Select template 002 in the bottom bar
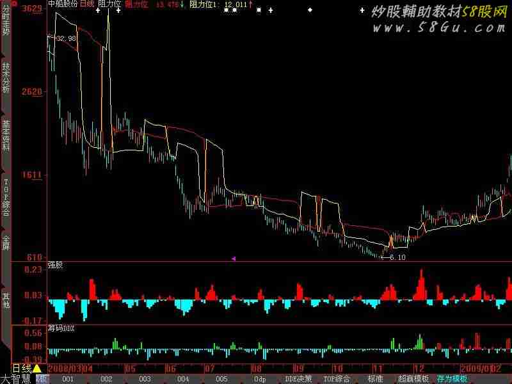512x384 pixels. tap(106, 379)
